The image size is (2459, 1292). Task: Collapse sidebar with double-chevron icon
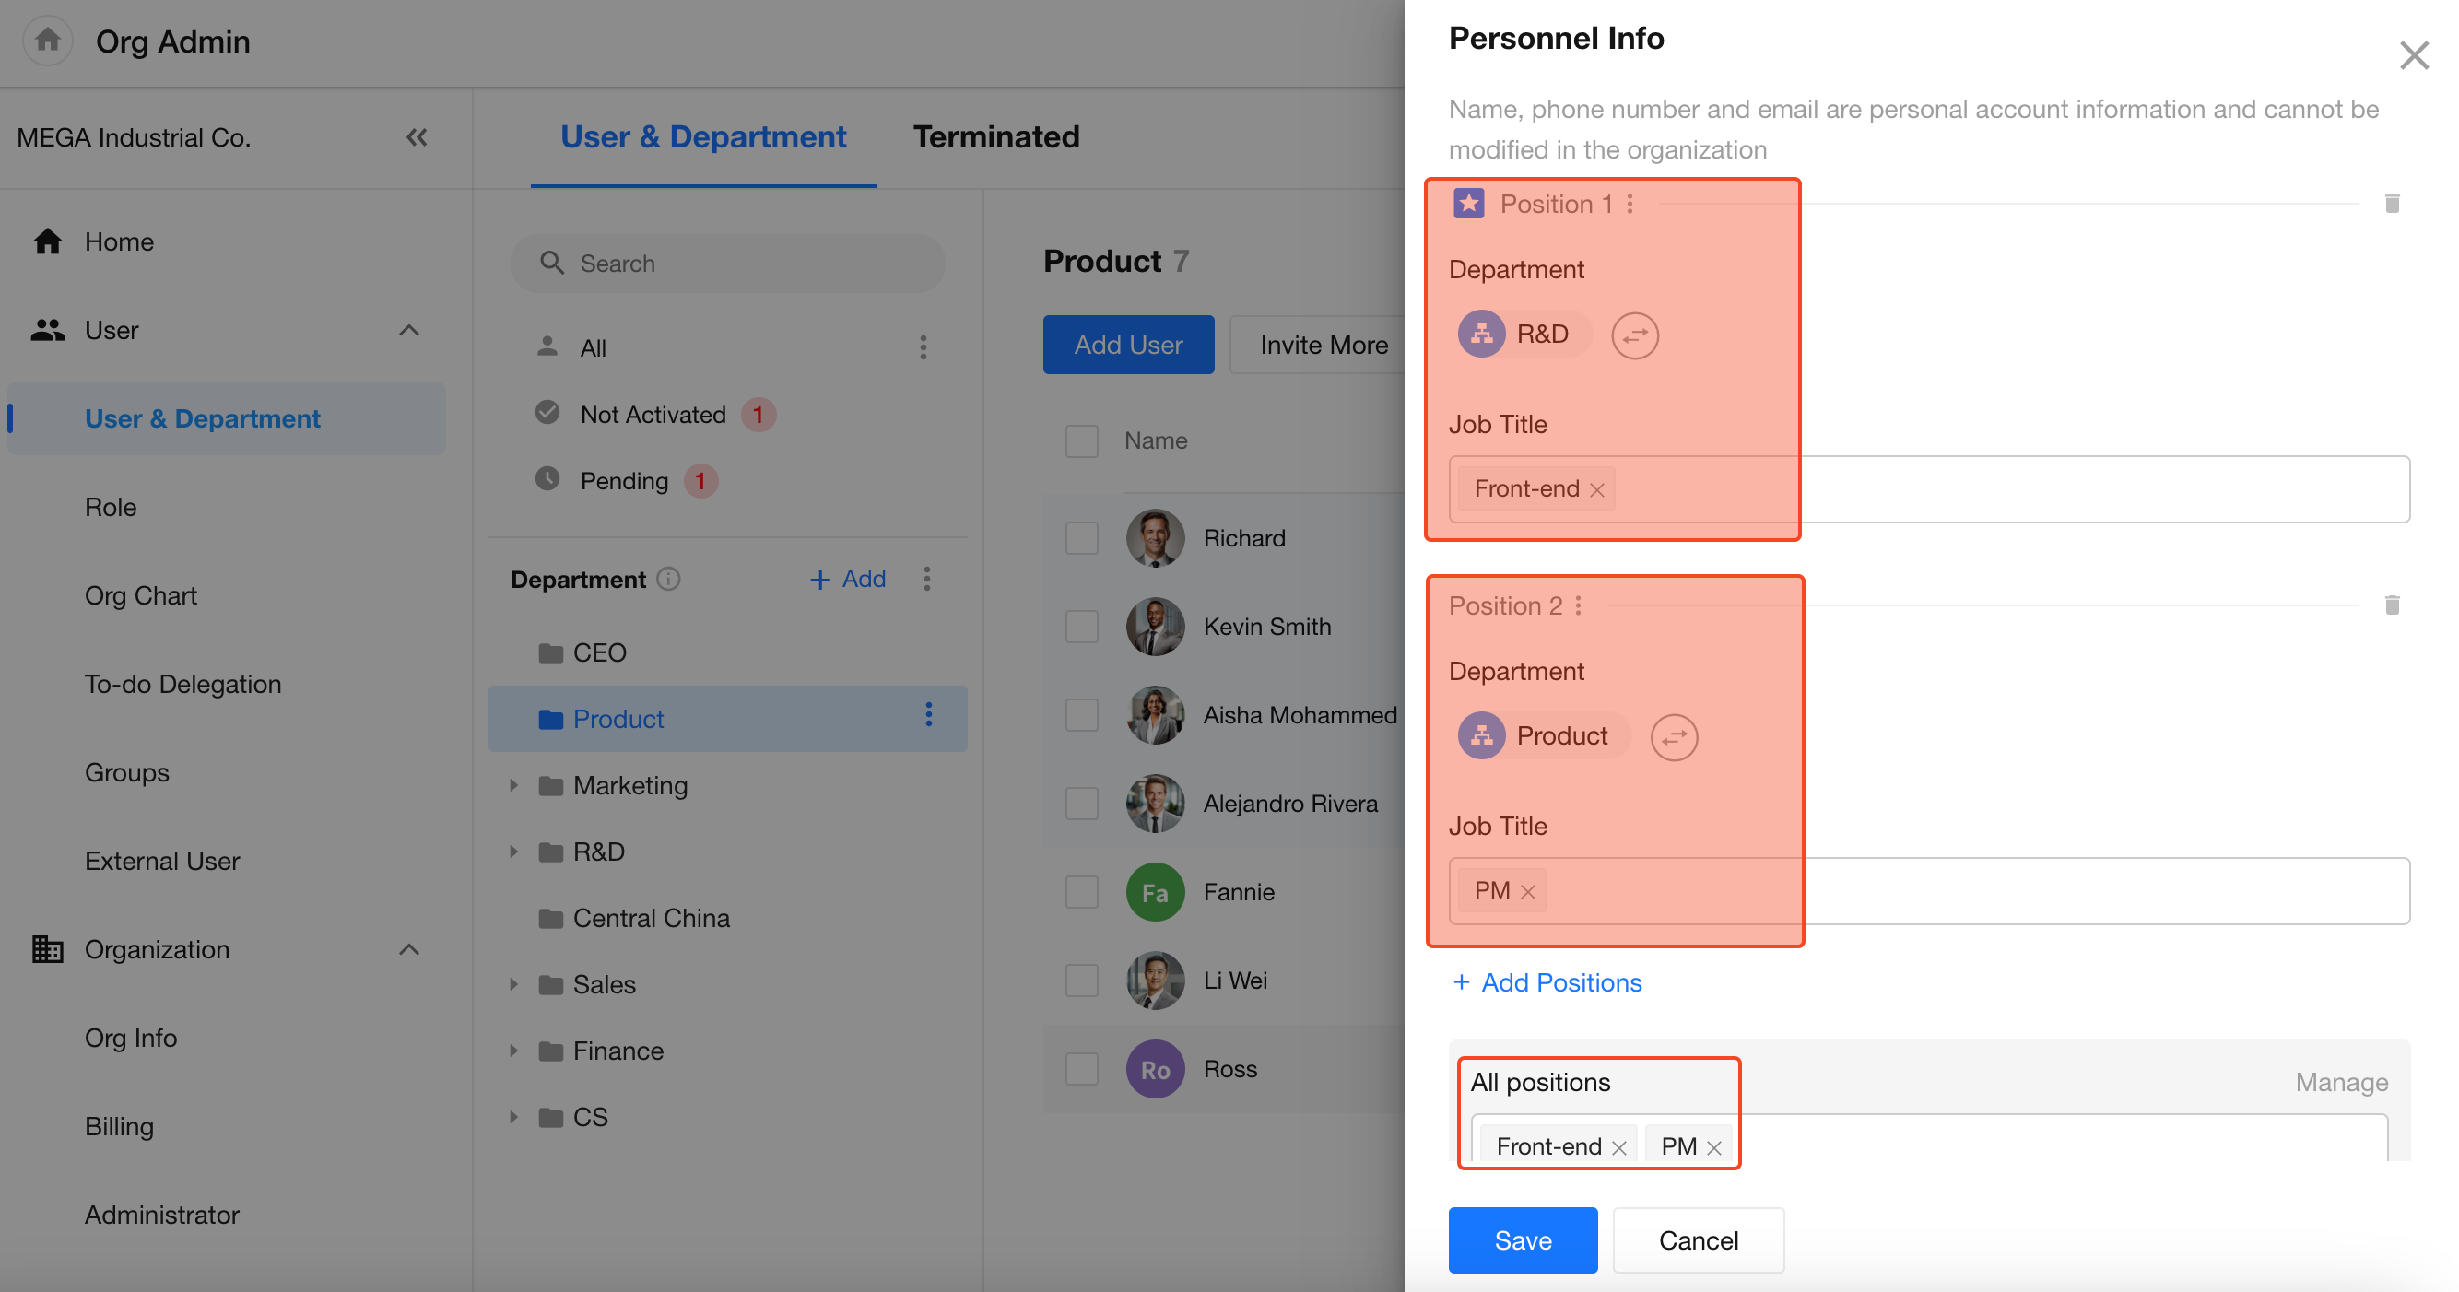click(417, 137)
